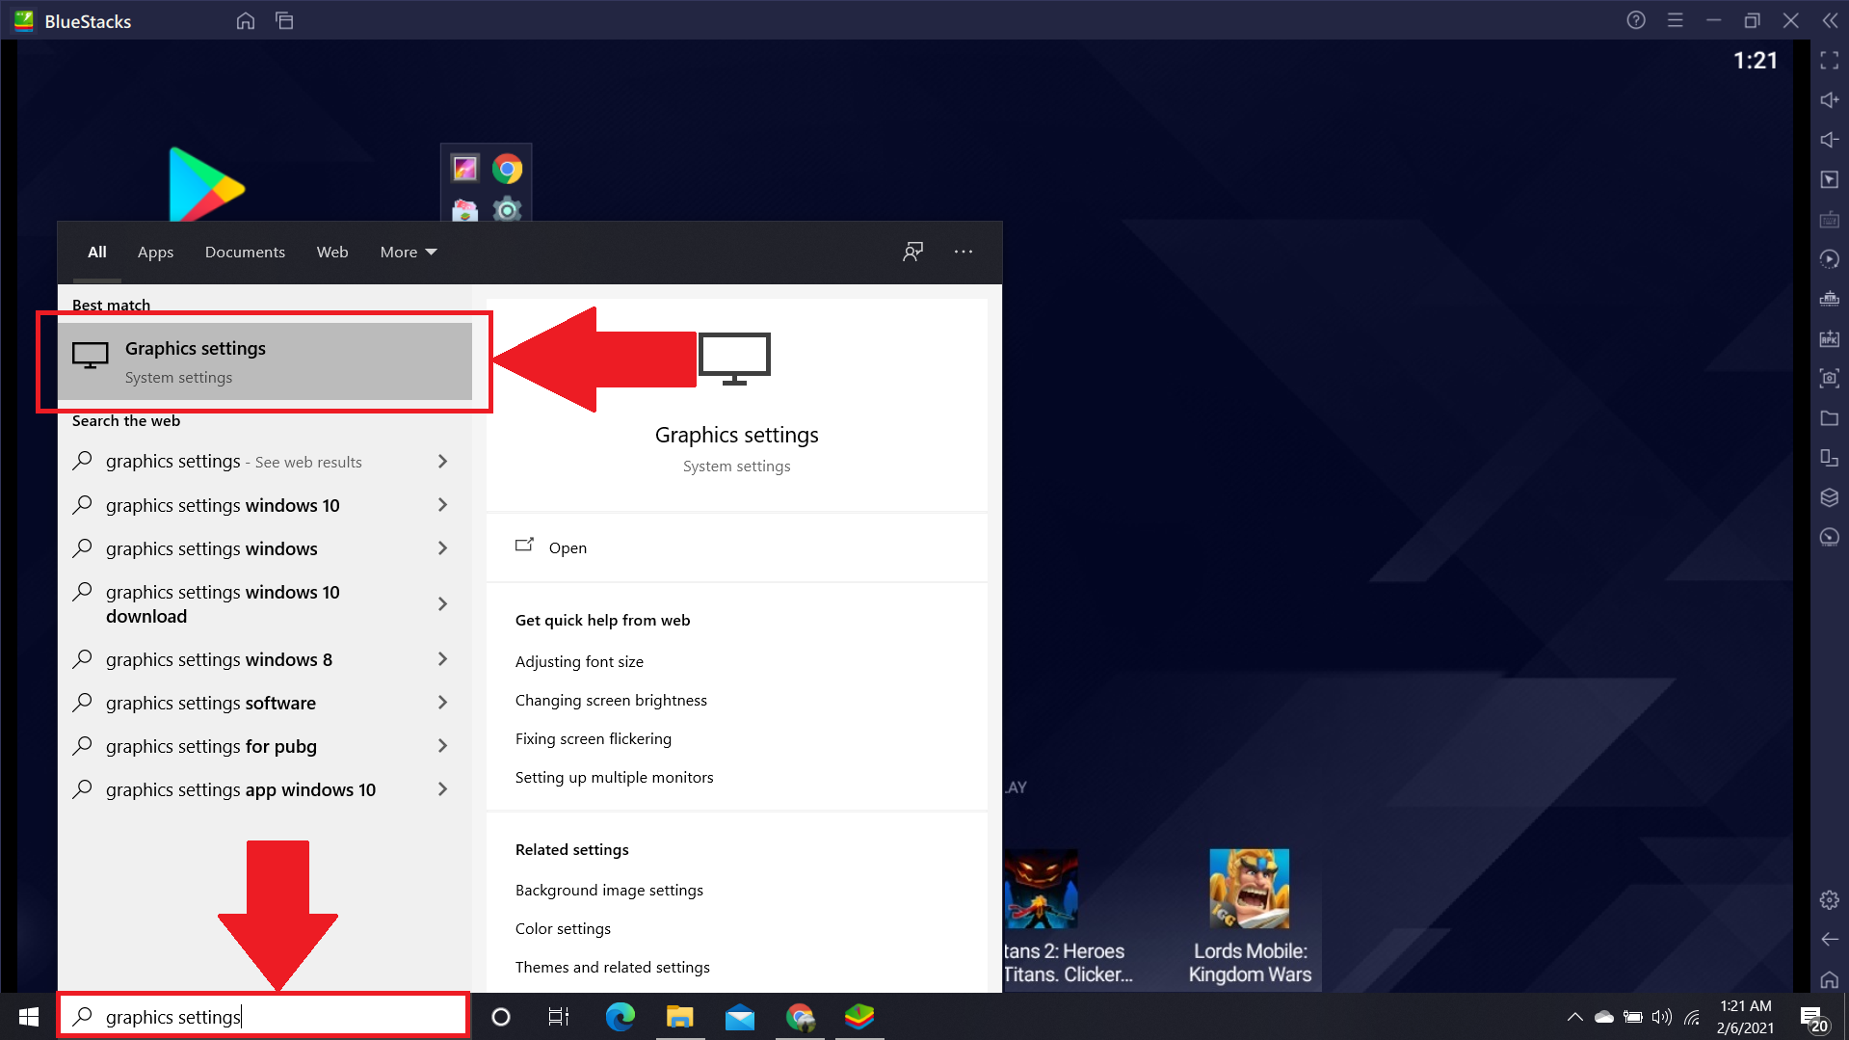This screenshot has width=1849, height=1040.
Task: Open Chrome from taskbar
Action: pos(800,1017)
